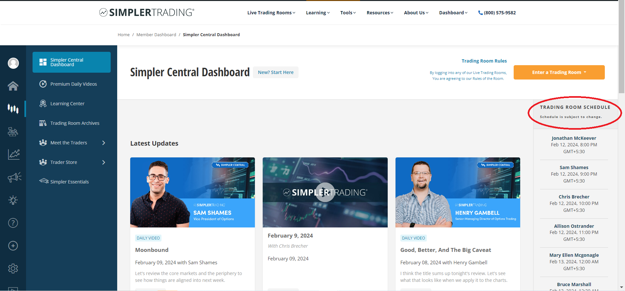Click the phone icon beside the number
Image resolution: width=625 pixels, height=291 pixels.
480,13
